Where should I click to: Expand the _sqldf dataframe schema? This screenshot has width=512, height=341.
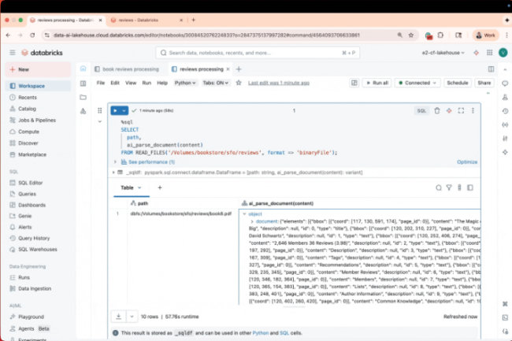pyautogui.click(x=117, y=171)
